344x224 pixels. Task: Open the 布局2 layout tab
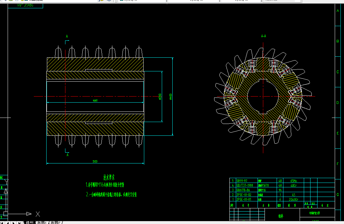[55, 222]
